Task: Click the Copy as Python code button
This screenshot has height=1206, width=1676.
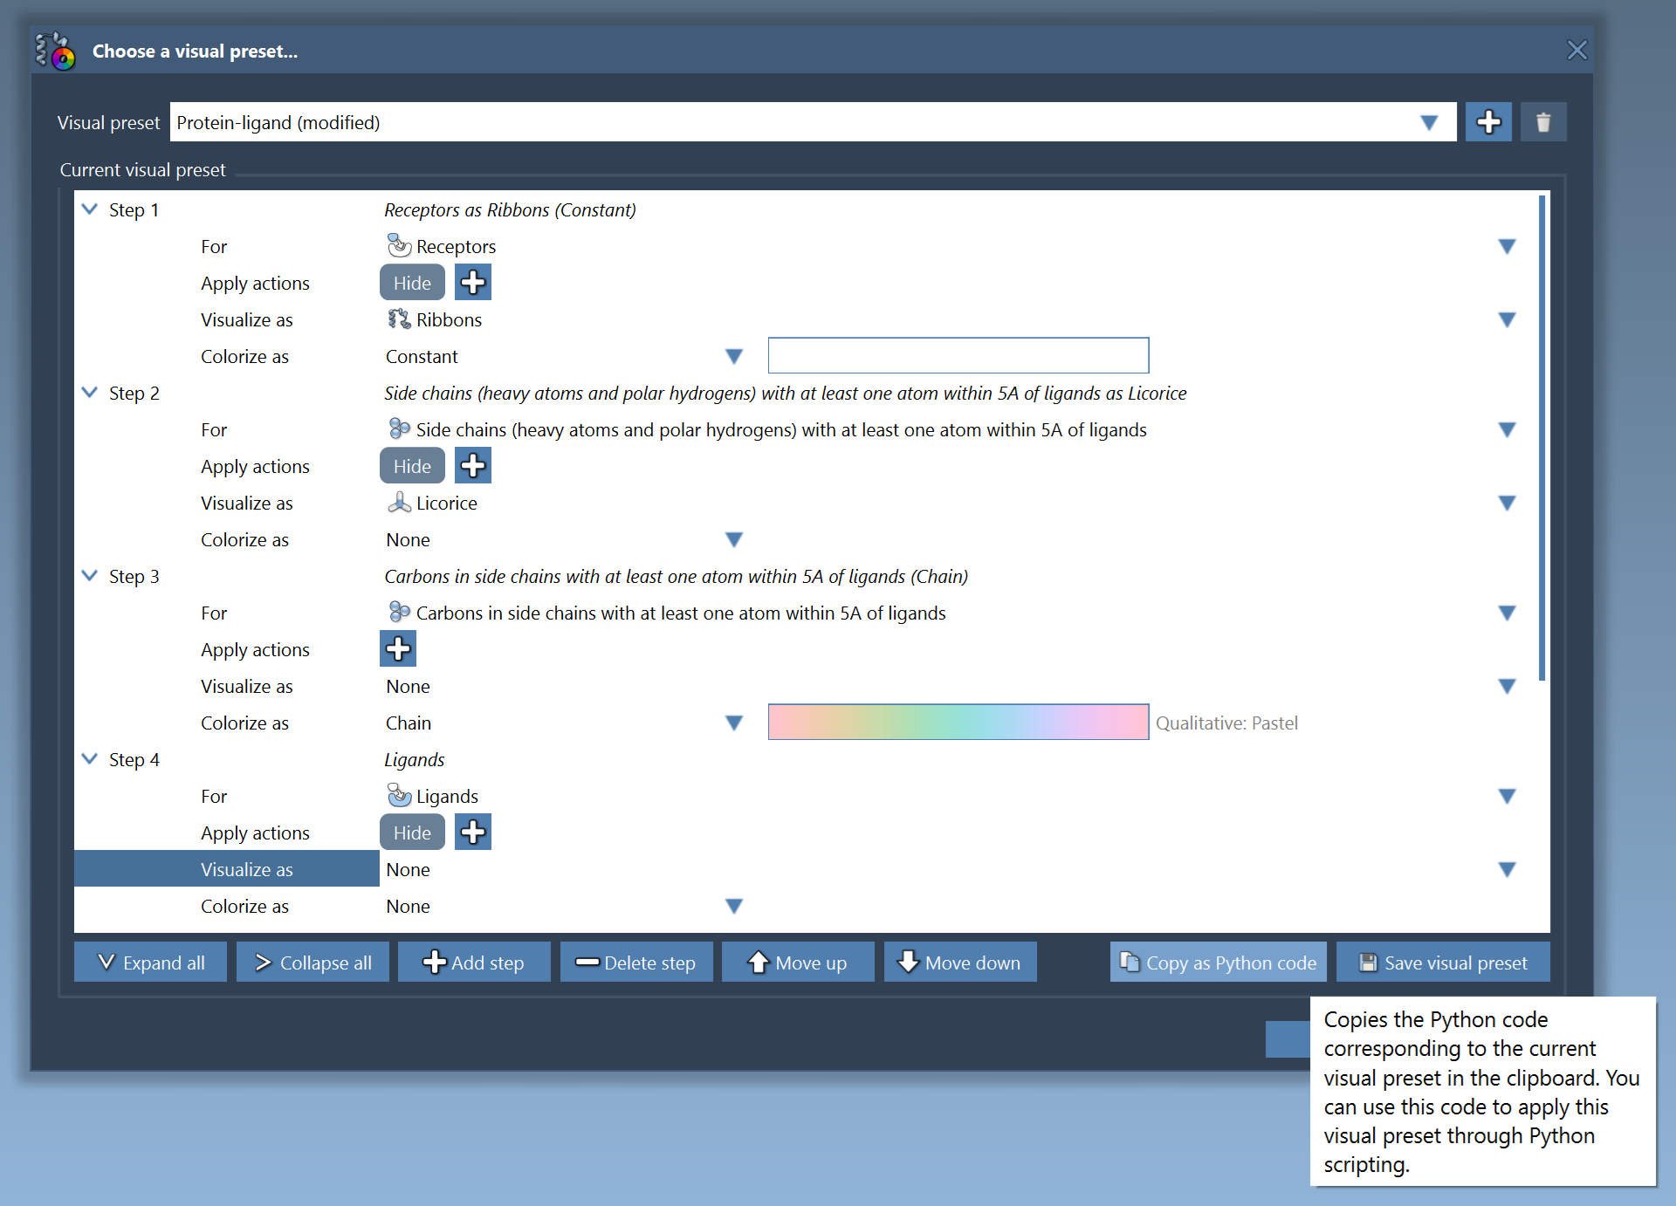Action: coord(1217,962)
